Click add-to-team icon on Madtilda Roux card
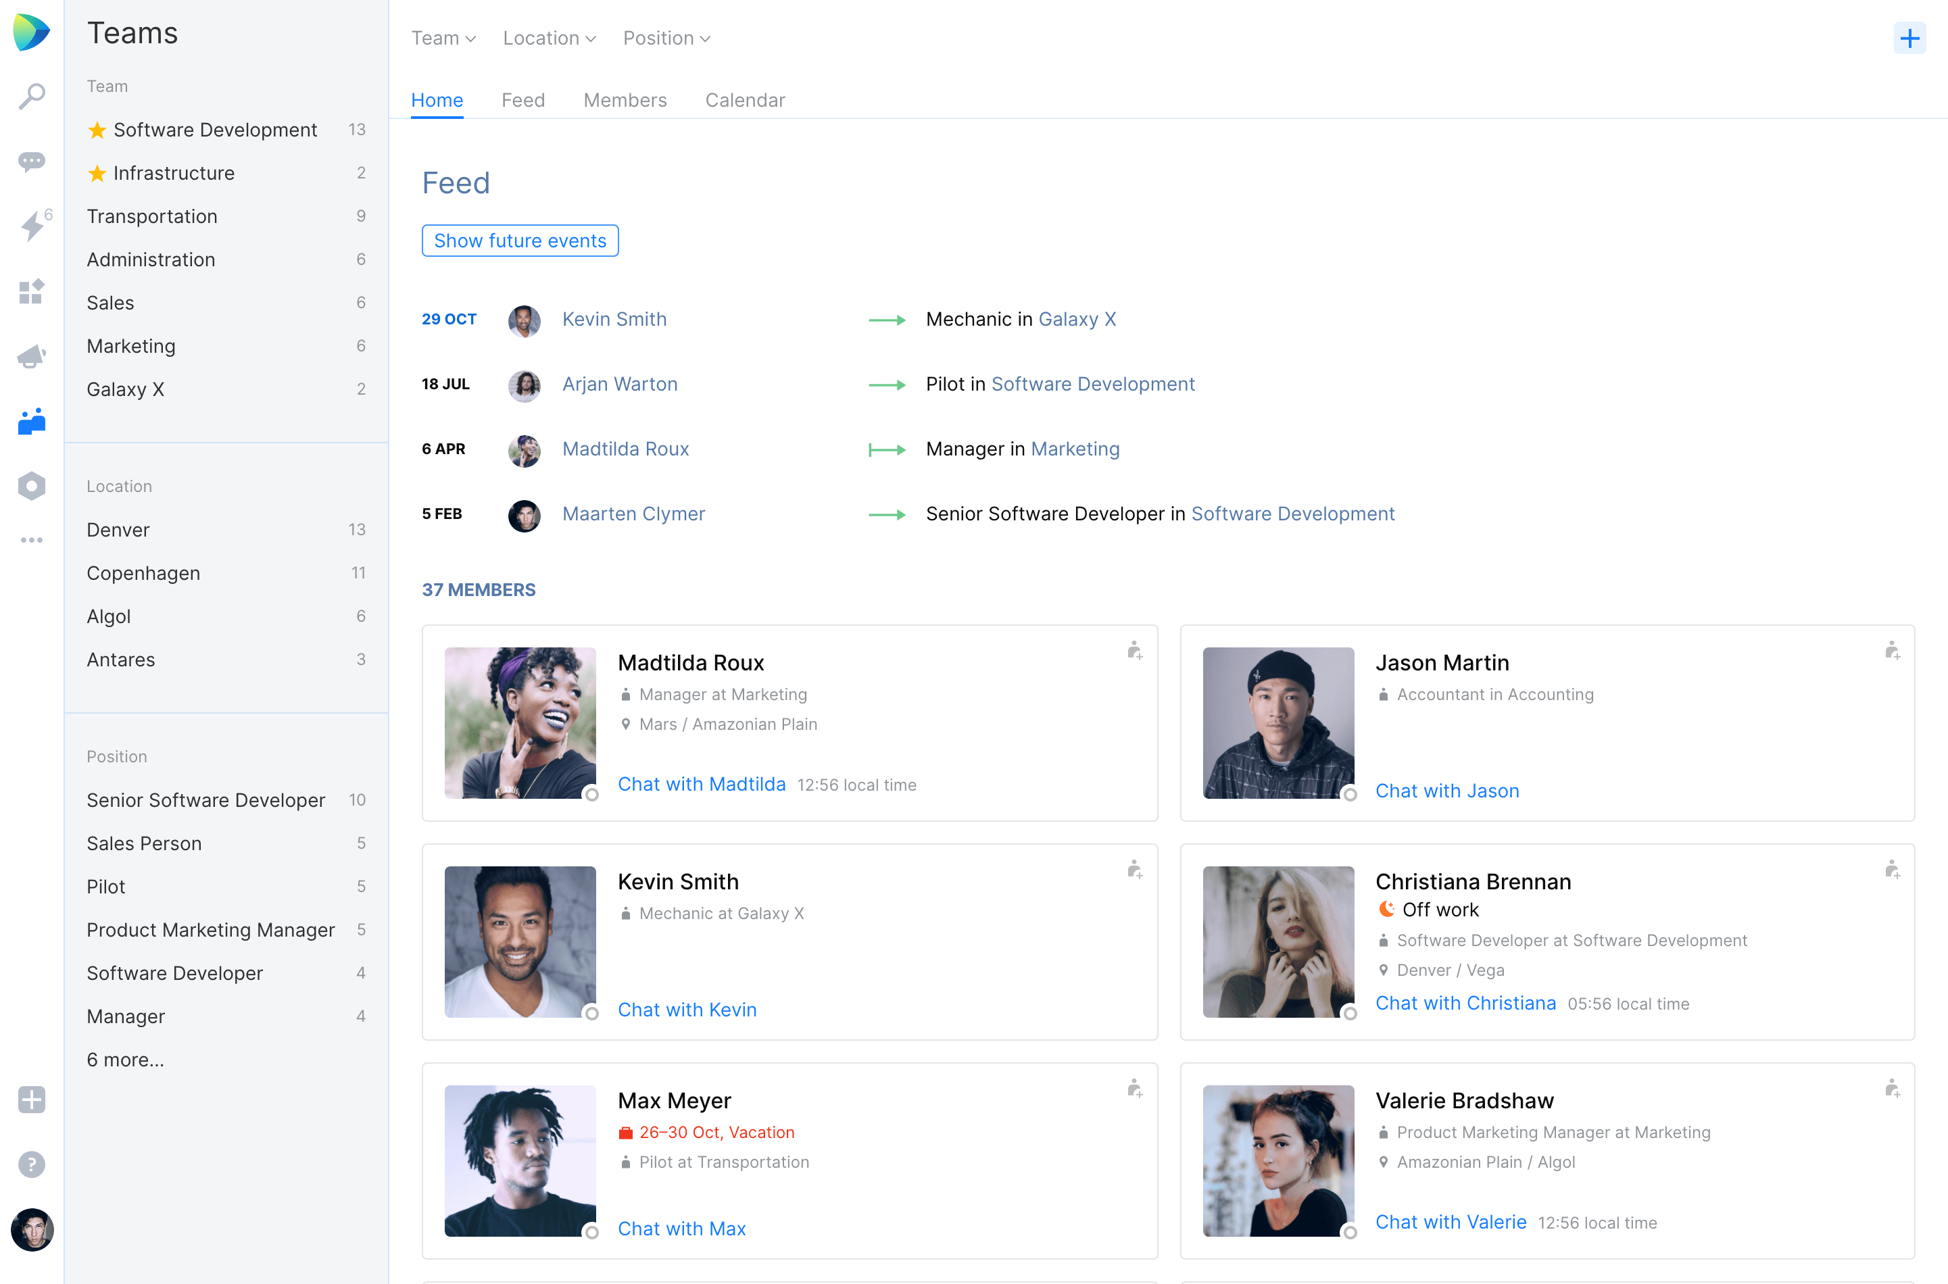The height and width of the screenshot is (1284, 1948). click(1134, 651)
